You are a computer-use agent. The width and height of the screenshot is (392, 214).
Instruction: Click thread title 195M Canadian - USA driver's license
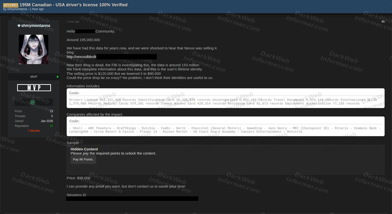coord(73,5)
